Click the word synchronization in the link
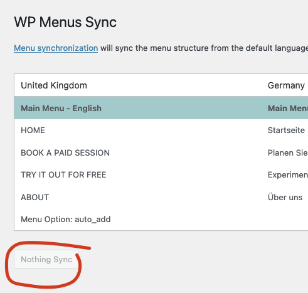Screen dimensions: 308x293 tap(68, 48)
